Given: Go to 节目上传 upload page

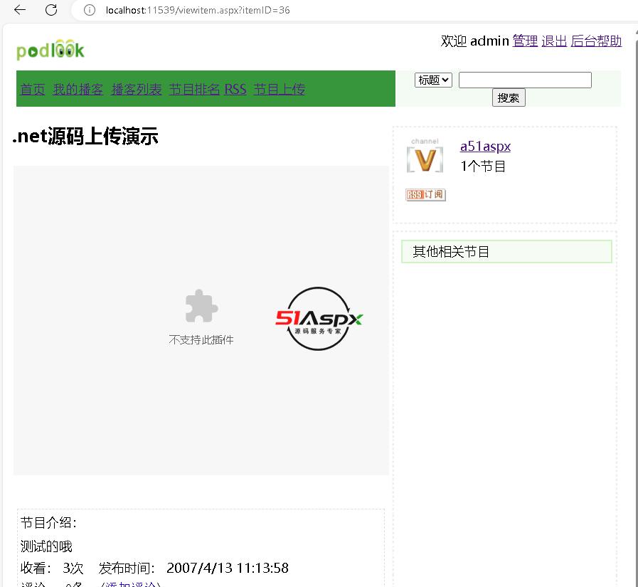Looking at the screenshot, I should 279,89.
